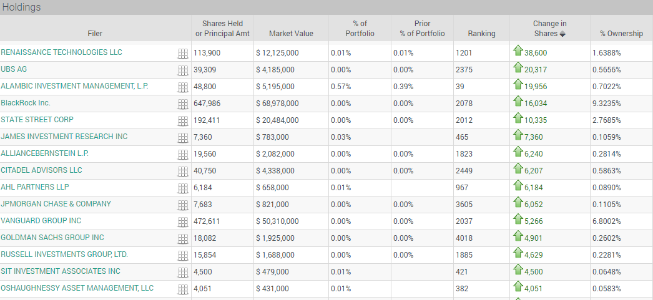This screenshot has height=300, width=653.
Task: Sort by Prior % of Portfolio header
Action: pyautogui.click(x=422, y=29)
